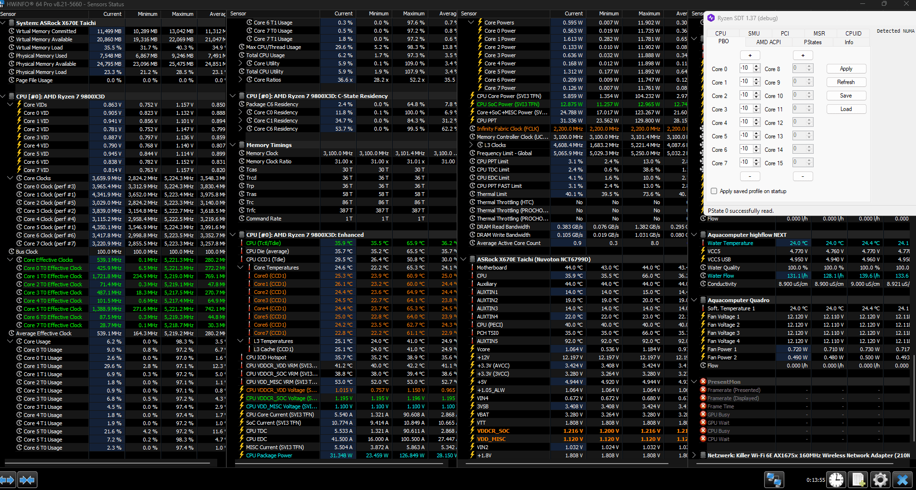Click the lightning icon beside Fan Voltage 1
The height and width of the screenshot is (490, 916).
(703, 317)
